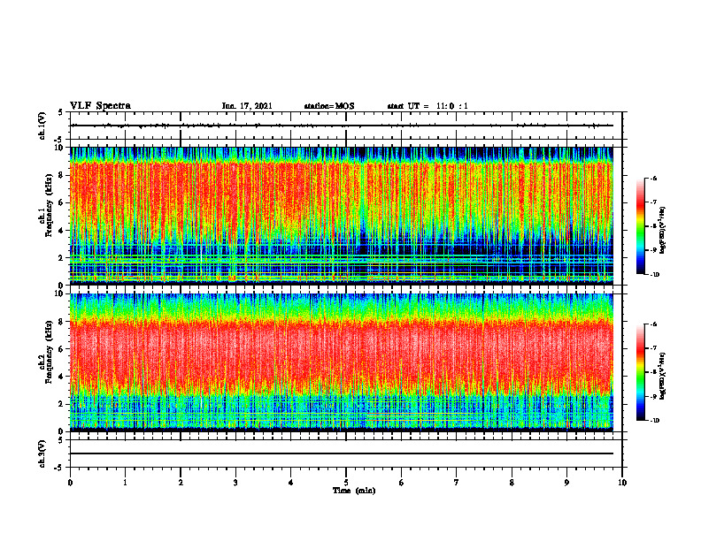Click the "Time (min)" x-axis label

pos(354,491)
